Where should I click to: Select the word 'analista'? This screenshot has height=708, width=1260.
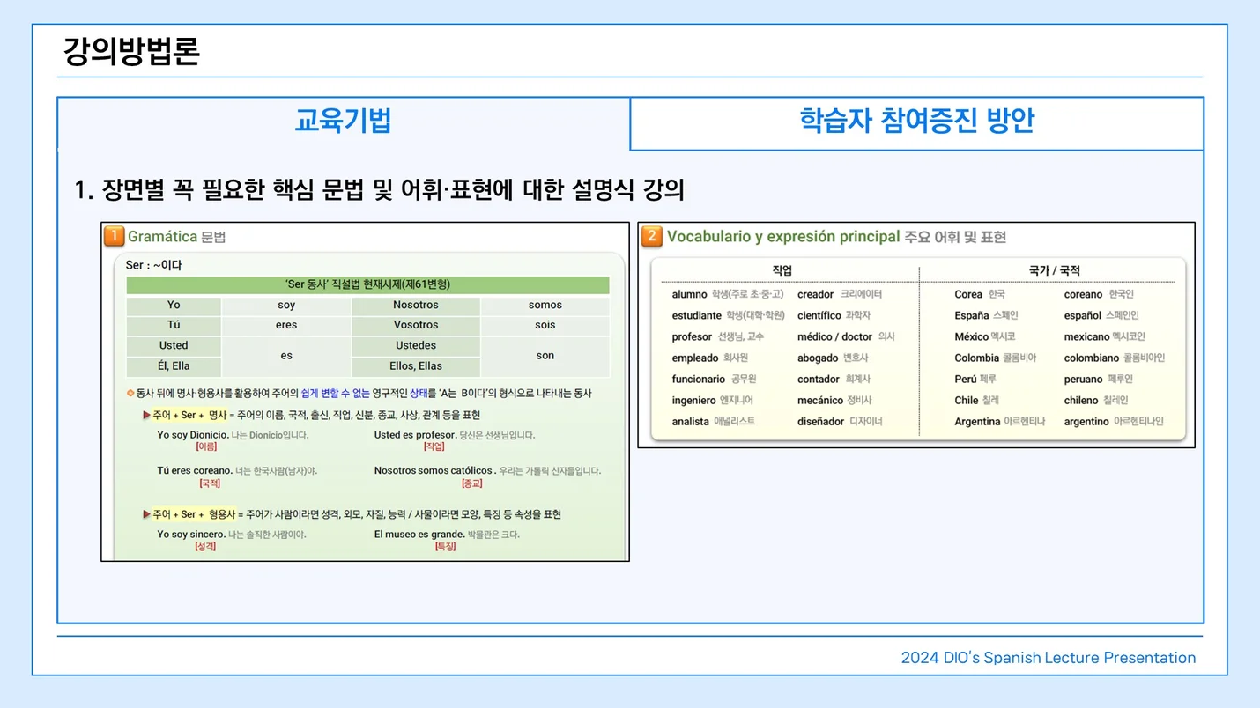(690, 421)
